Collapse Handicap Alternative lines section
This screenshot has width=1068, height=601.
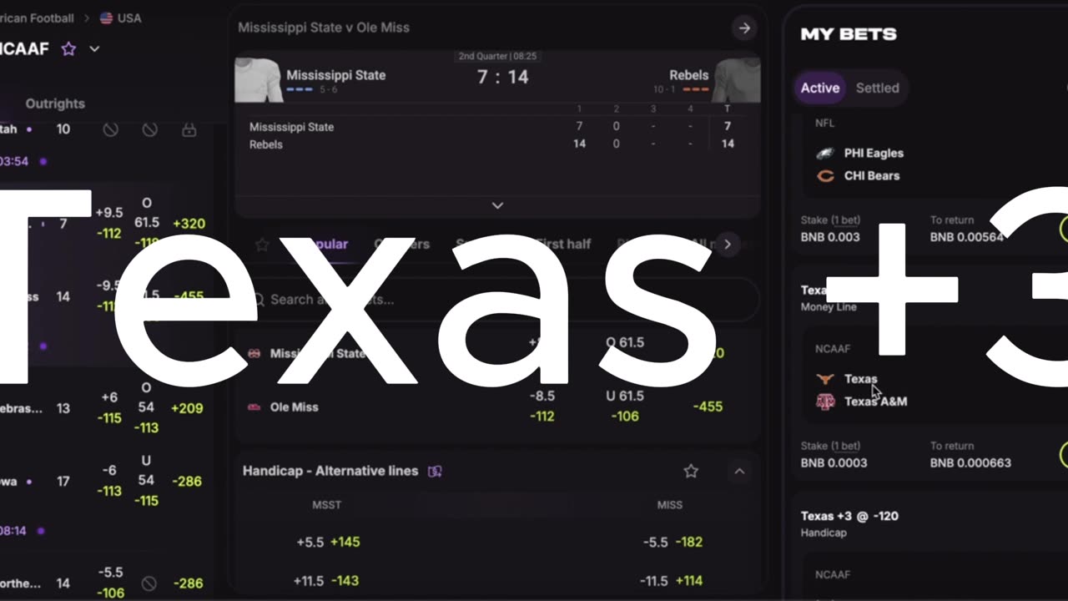(739, 471)
